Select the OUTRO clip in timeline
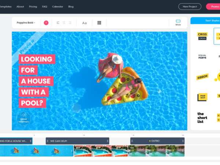Viewport: 220px width, 165px height. tap(158, 141)
